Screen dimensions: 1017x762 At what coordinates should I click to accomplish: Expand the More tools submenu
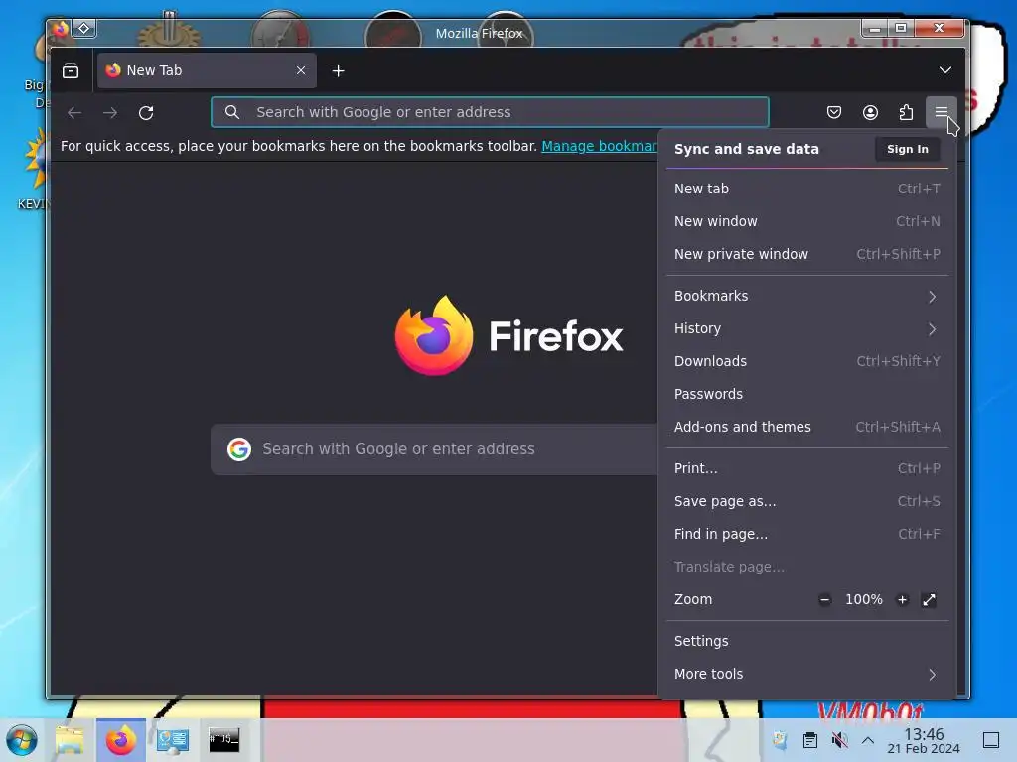coord(806,674)
